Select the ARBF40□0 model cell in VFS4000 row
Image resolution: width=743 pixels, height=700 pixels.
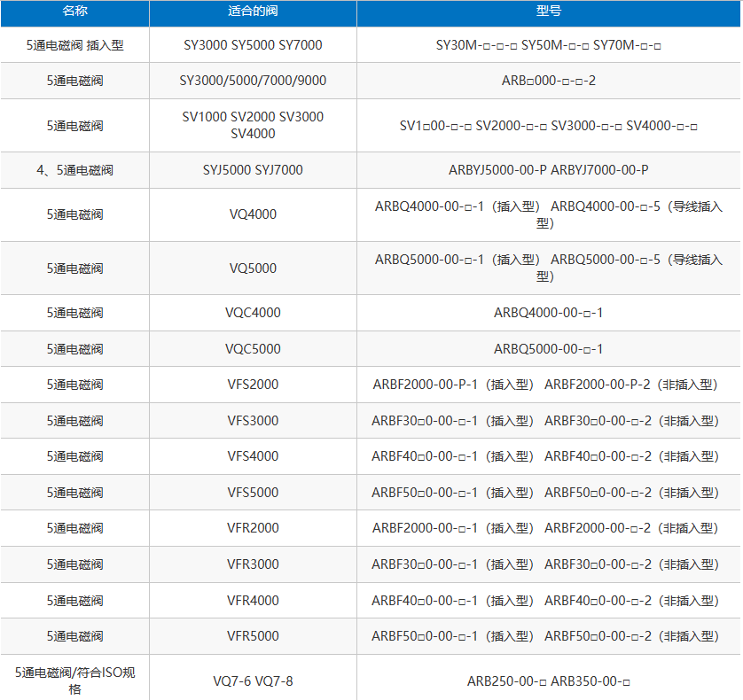point(548,456)
